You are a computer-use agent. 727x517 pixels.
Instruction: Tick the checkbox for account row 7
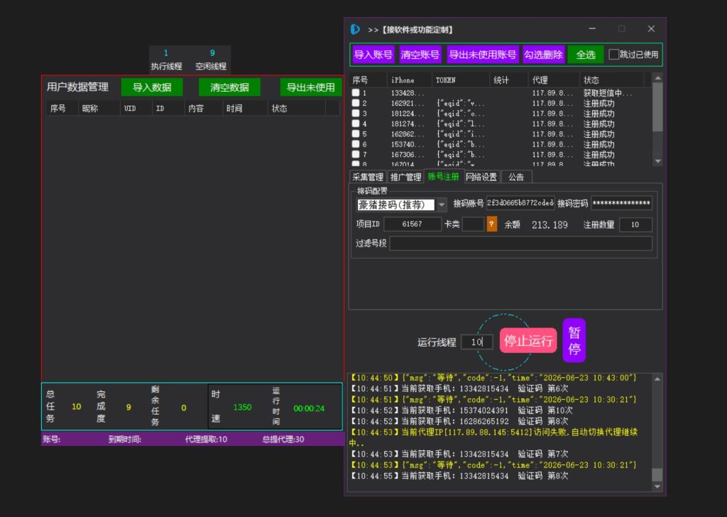[x=356, y=154]
